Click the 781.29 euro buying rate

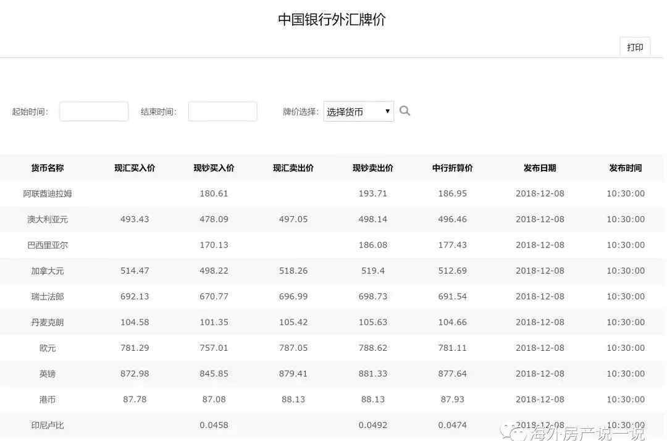pyautogui.click(x=135, y=348)
